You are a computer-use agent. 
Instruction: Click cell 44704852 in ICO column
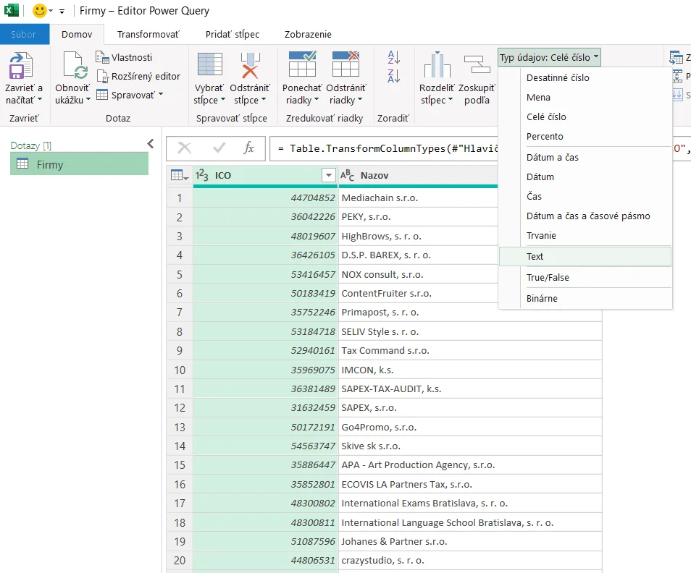(266, 198)
